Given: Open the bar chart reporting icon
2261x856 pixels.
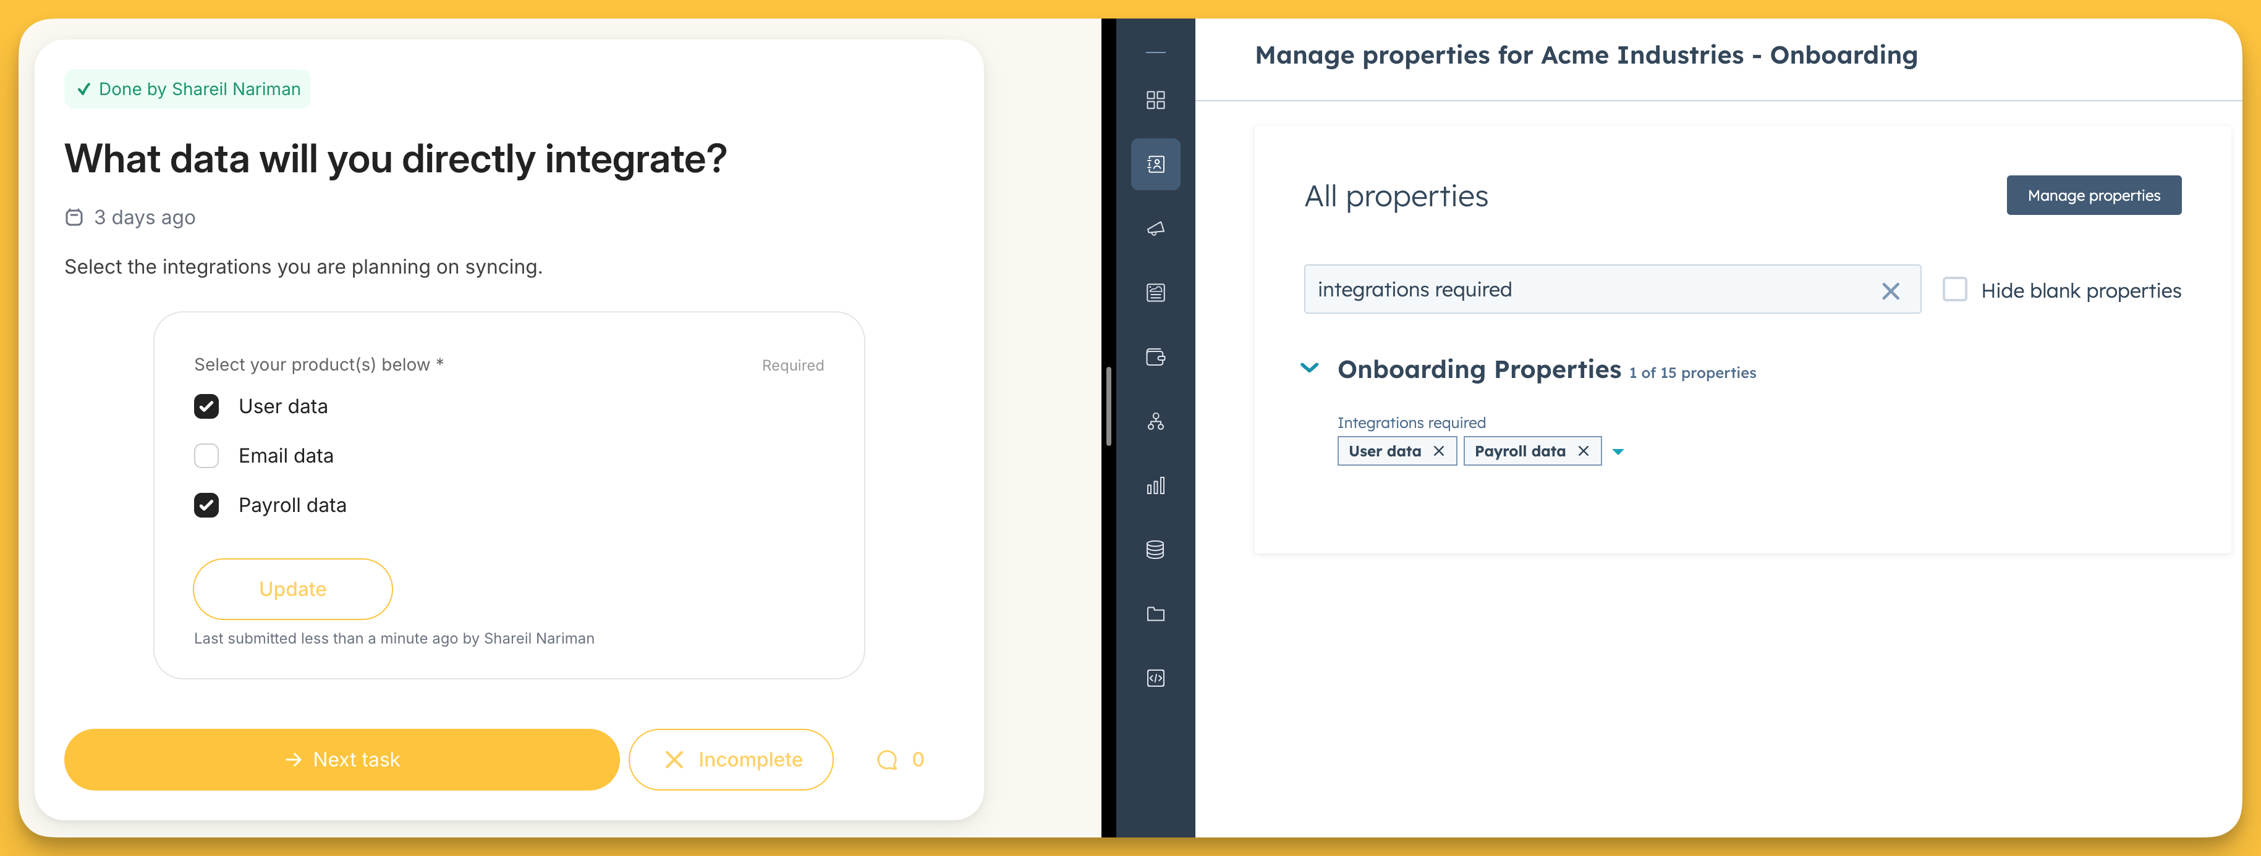Looking at the screenshot, I should 1155,486.
